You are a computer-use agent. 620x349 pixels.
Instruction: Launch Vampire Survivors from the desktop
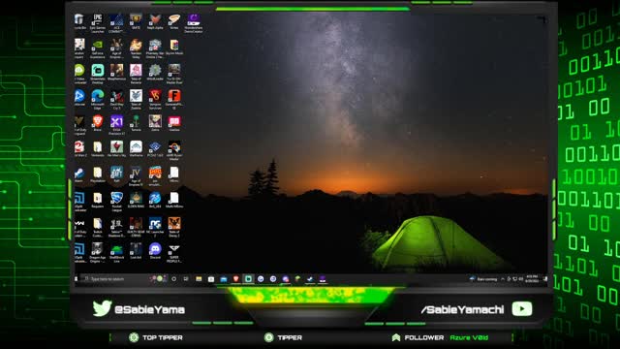155,99
